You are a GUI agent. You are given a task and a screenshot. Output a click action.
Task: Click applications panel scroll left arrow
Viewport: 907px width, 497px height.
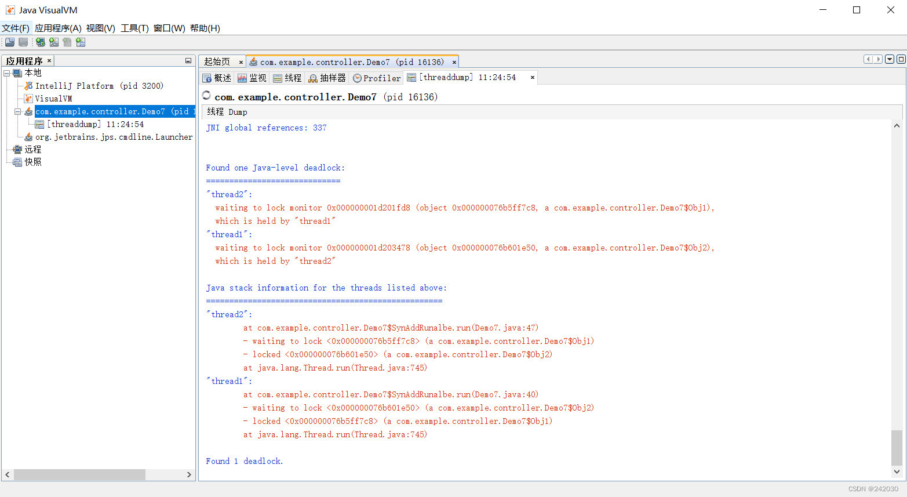click(8, 474)
